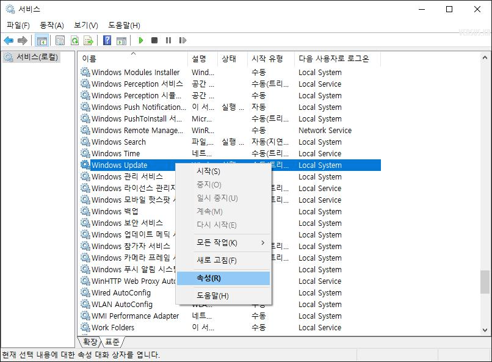The height and width of the screenshot is (362, 492).
Task: Click the action pane toggle icon
Action: click(x=121, y=40)
